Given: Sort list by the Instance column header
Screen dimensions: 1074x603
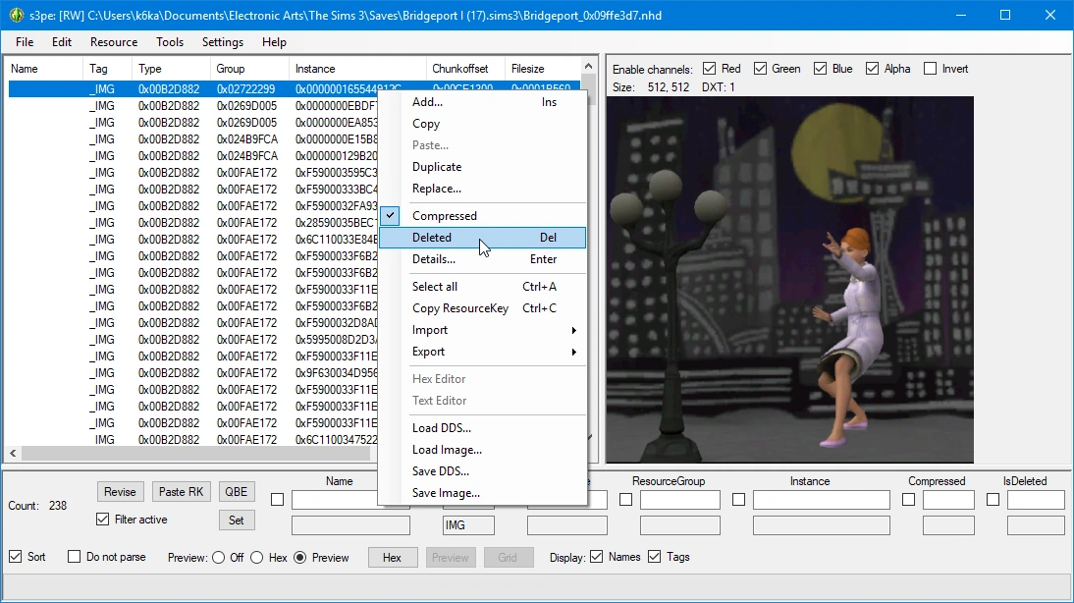Looking at the screenshot, I should pyautogui.click(x=357, y=69).
